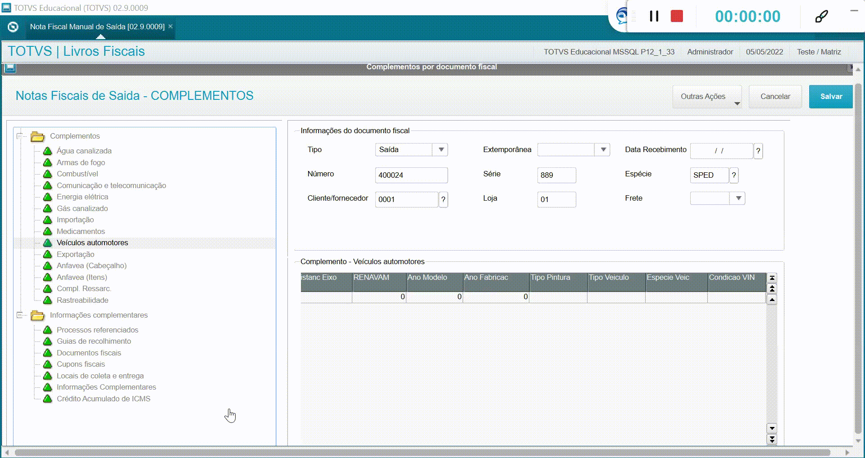Screen dimensions: 865x458
Task: Click the Processos referenciados triangle icon
Action: click(48, 330)
